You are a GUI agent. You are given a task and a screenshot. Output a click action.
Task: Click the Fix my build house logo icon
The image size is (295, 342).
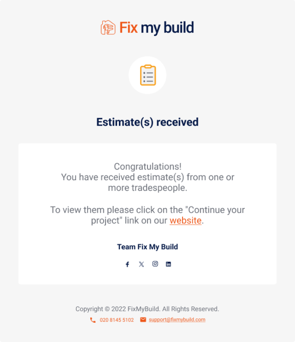click(x=108, y=27)
